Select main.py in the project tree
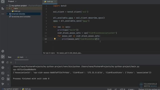This screenshot has height=90, width=160. point(16,11)
